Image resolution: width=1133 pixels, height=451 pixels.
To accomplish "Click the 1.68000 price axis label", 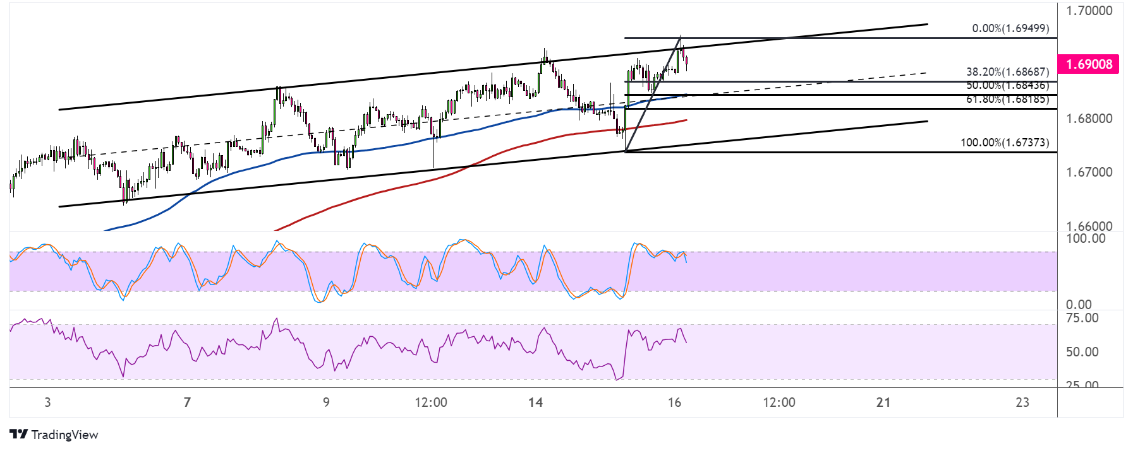I will 1089,119.
